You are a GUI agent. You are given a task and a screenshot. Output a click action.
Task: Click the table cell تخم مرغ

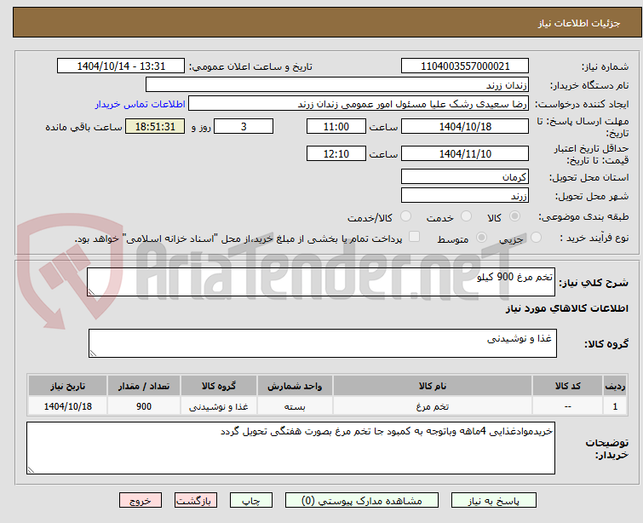click(x=433, y=406)
